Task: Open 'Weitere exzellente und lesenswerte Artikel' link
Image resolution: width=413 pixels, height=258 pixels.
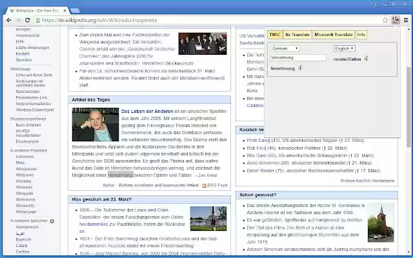Action: (x=158, y=185)
